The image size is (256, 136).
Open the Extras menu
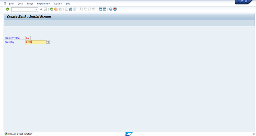(30, 3)
